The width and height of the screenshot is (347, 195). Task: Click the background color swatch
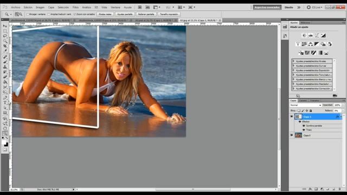point(6,145)
